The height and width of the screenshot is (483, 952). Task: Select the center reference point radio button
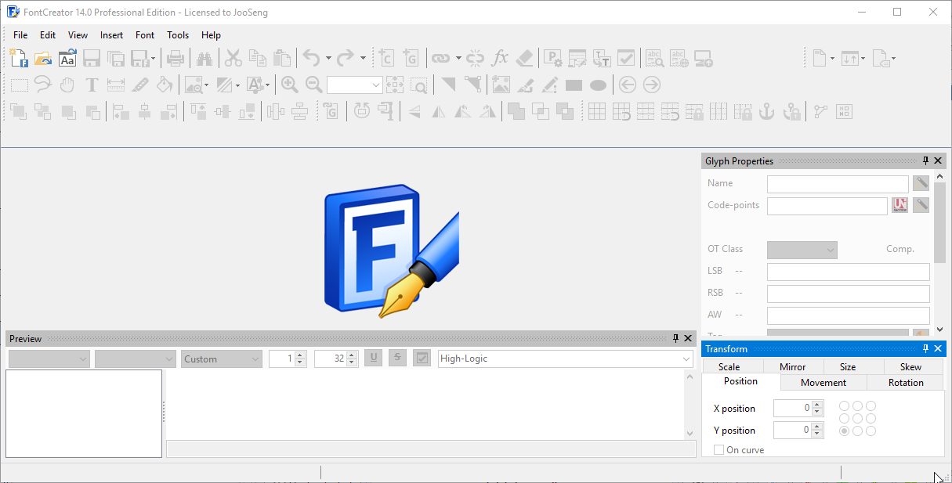pos(857,419)
